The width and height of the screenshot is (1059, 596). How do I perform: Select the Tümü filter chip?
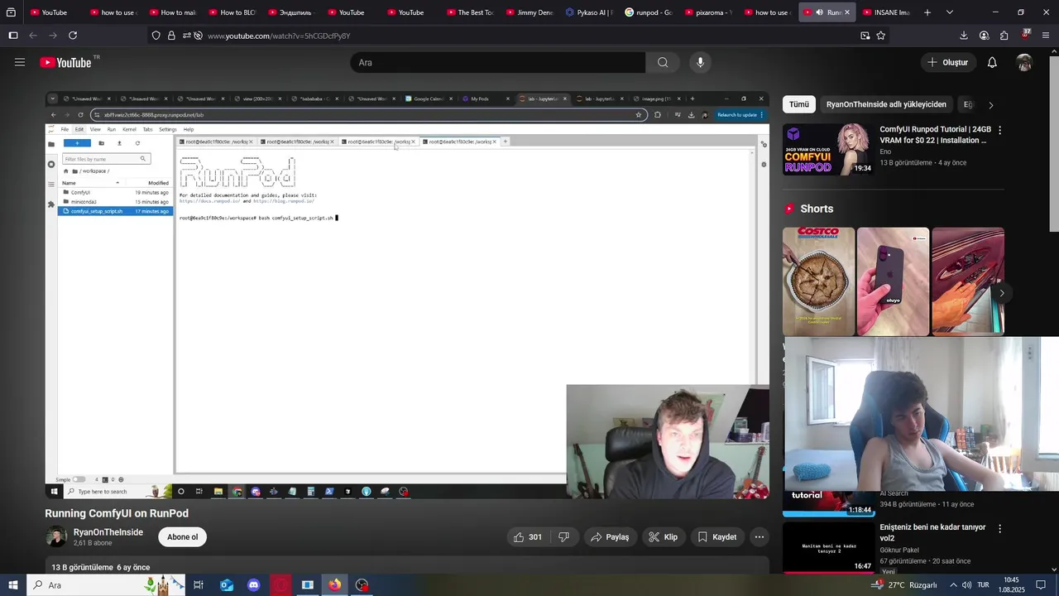click(798, 104)
